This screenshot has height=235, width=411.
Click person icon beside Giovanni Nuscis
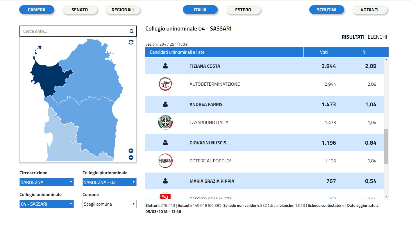pos(165,143)
